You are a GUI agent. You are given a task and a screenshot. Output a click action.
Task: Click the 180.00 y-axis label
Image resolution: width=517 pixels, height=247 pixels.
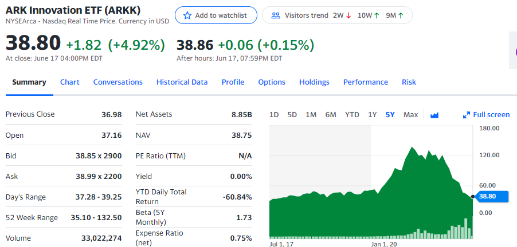click(x=489, y=128)
